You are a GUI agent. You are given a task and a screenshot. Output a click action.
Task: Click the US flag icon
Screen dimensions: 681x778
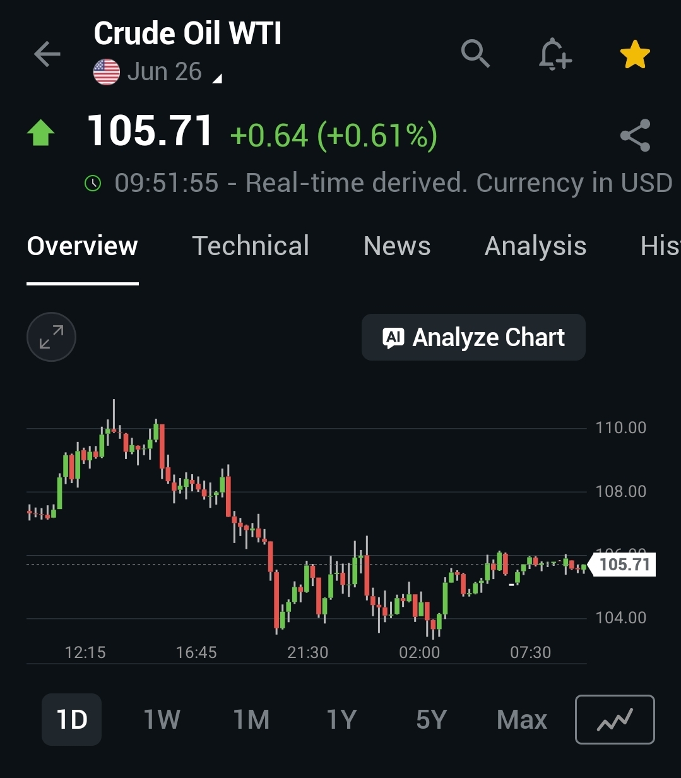click(x=107, y=72)
